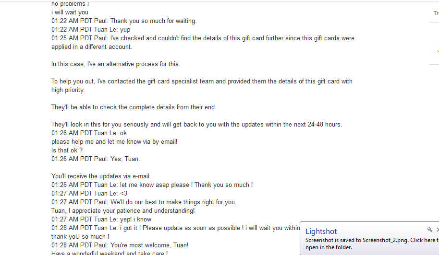Click the "Tuan Le: <3" message

pos(89,194)
